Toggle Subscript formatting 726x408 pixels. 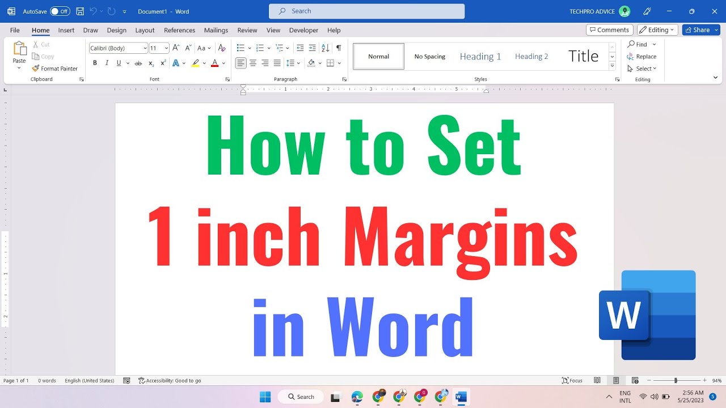click(x=151, y=63)
